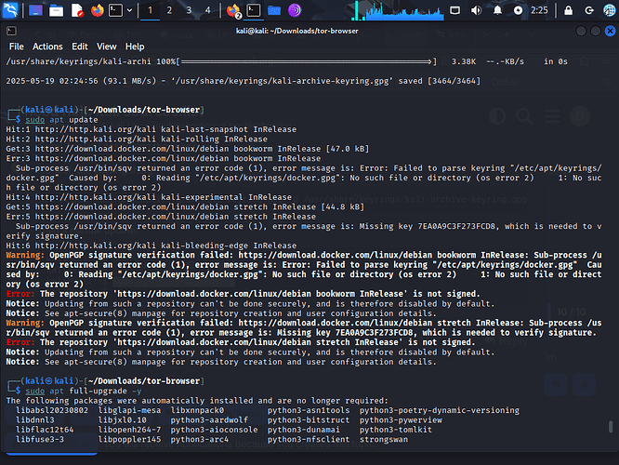Click the terminal window menu icon
This screenshot has width=619, height=465.
point(11,31)
